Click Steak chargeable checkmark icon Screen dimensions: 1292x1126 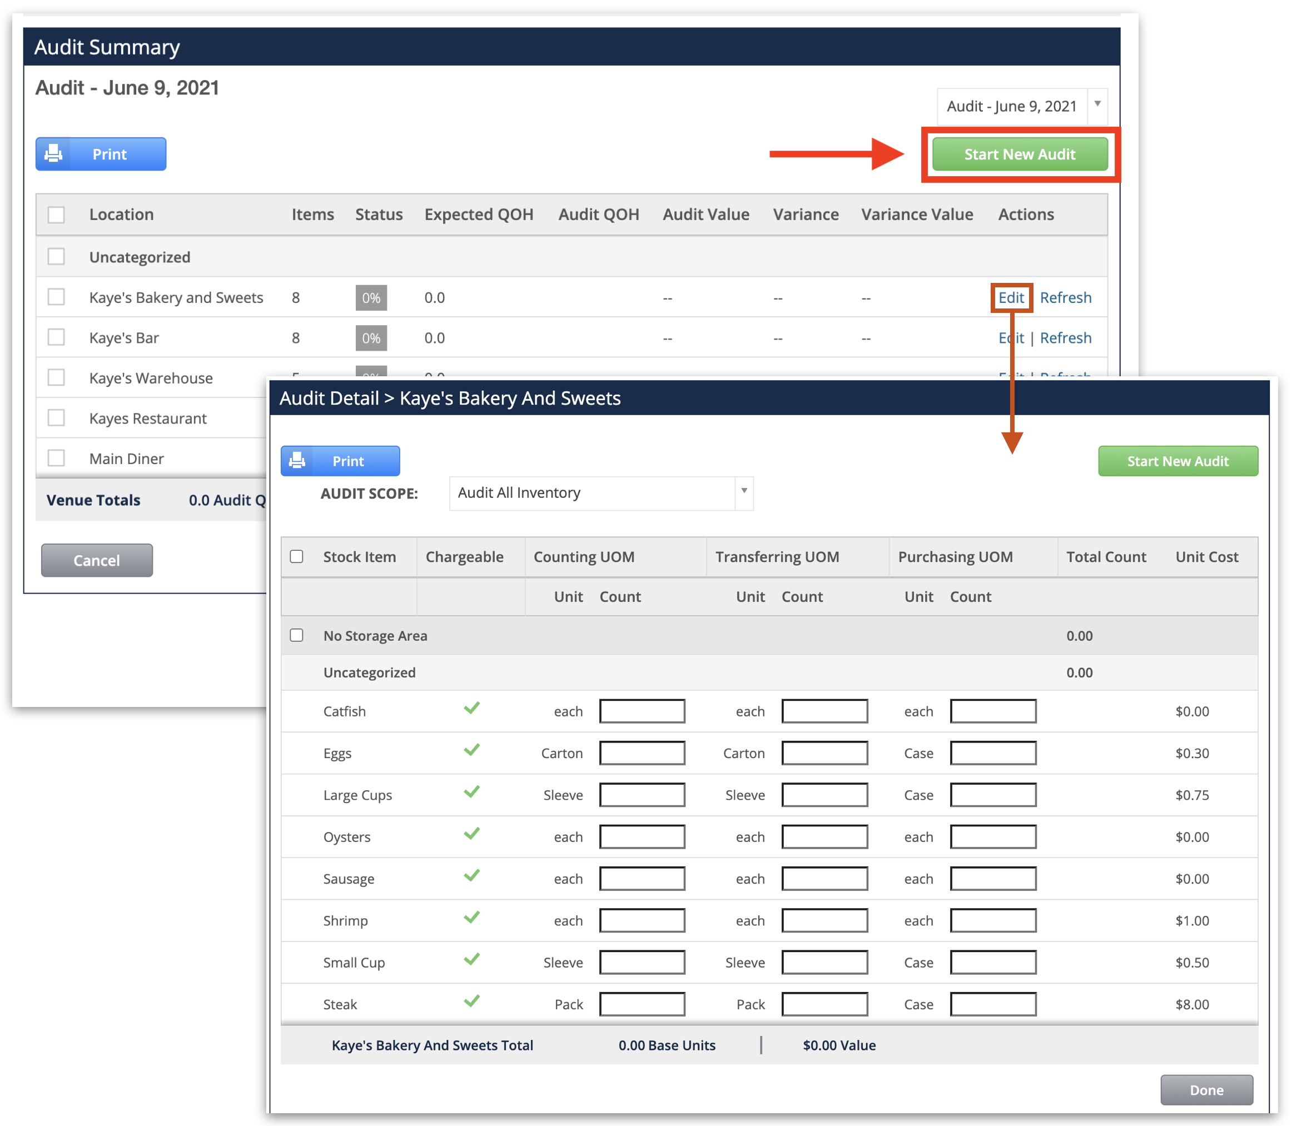coord(472,1001)
